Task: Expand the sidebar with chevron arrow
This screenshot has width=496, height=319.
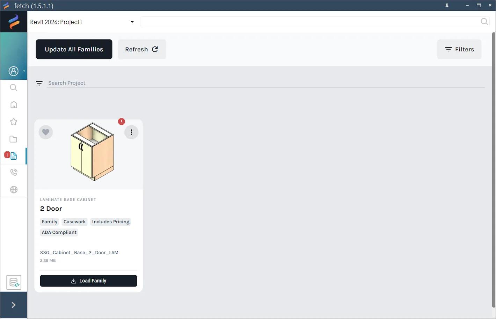Action: click(14, 305)
